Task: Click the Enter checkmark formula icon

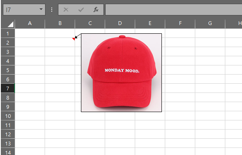Action: 81,10
